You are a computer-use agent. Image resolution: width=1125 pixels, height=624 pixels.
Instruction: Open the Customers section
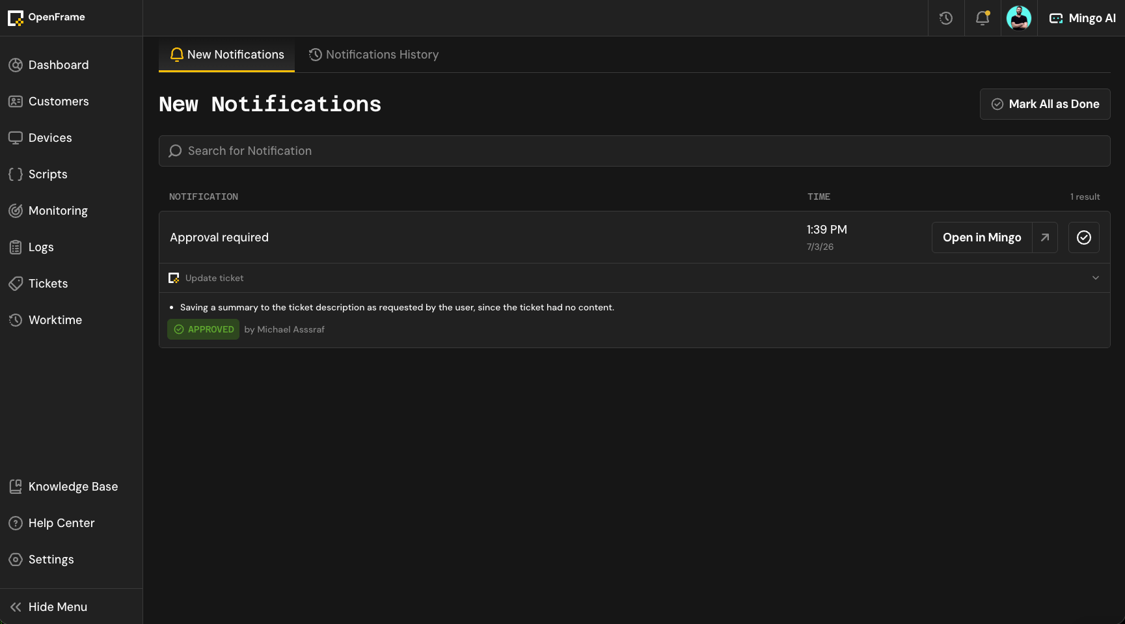(71, 102)
